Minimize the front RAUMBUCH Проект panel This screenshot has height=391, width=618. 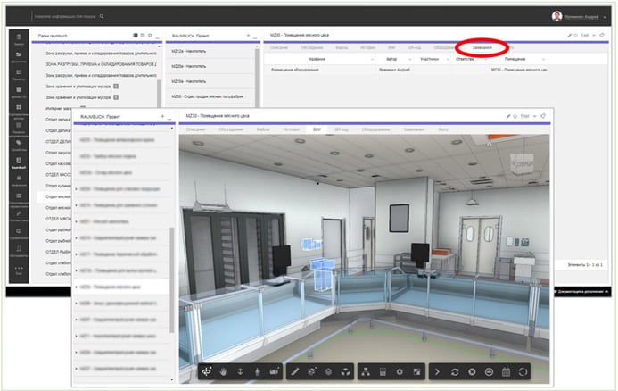point(169,118)
